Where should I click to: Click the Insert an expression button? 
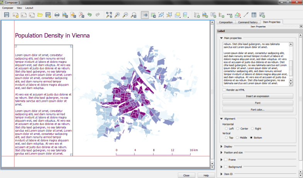[x=258, y=96]
